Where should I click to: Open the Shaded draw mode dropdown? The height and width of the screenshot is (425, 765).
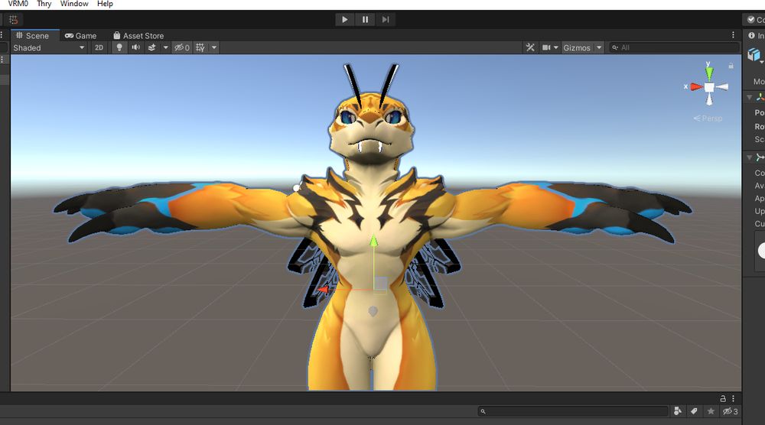click(48, 47)
